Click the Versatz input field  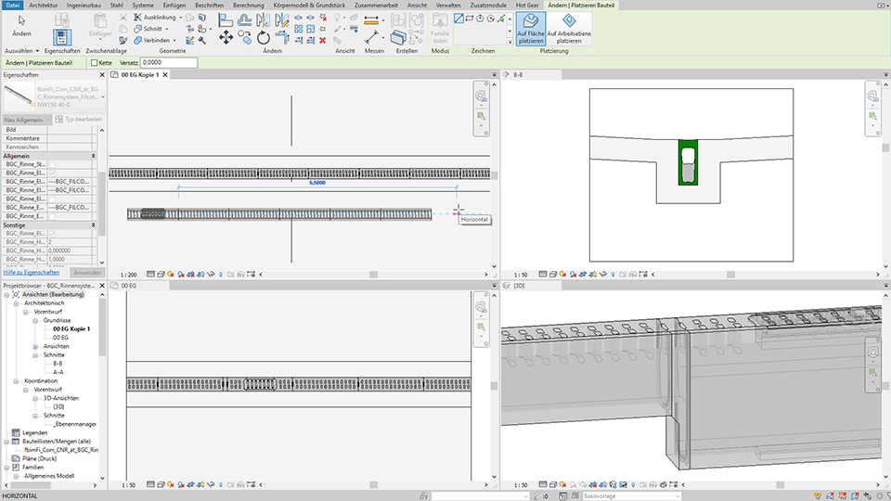(x=169, y=62)
